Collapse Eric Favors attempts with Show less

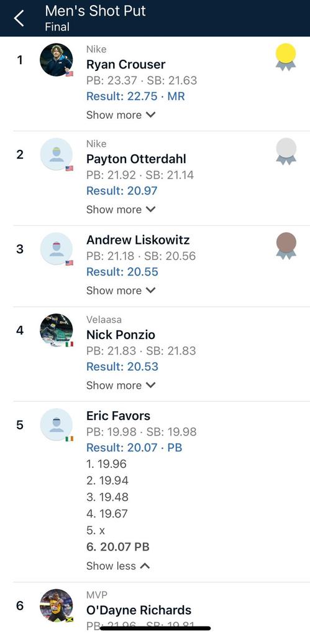click(118, 565)
